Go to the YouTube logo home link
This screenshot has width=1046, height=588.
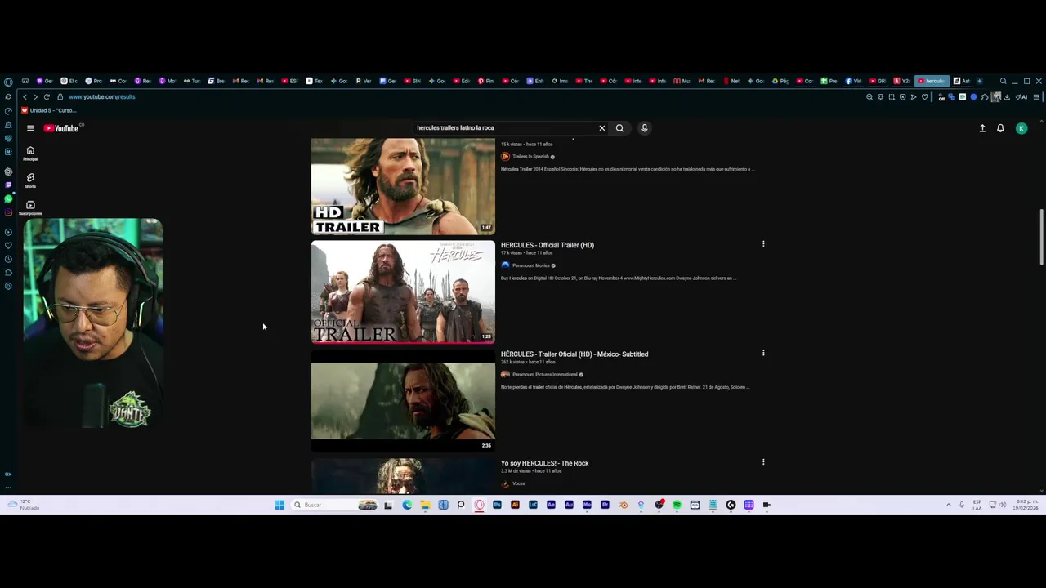point(61,128)
